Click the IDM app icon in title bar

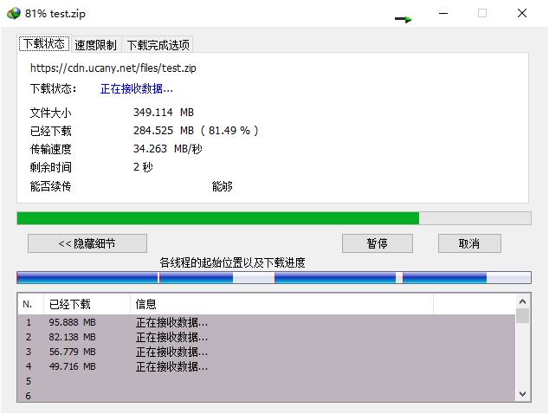tap(13, 14)
